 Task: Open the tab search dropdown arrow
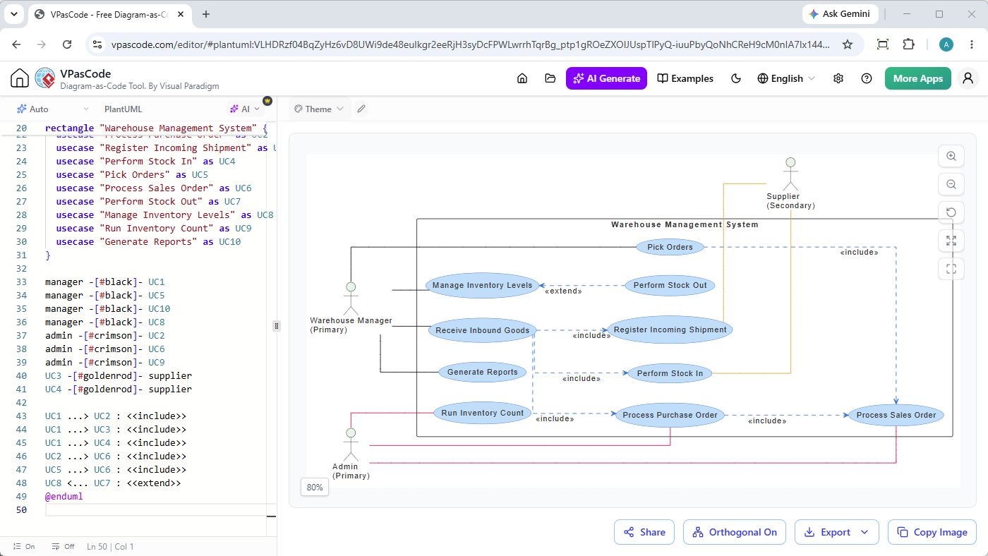(x=14, y=14)
